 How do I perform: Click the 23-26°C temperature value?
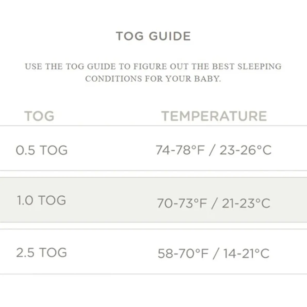click(x=245, y=150)
